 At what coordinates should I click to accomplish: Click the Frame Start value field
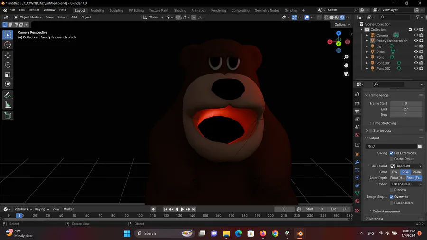pyautogui.click(x=406, y=103)
